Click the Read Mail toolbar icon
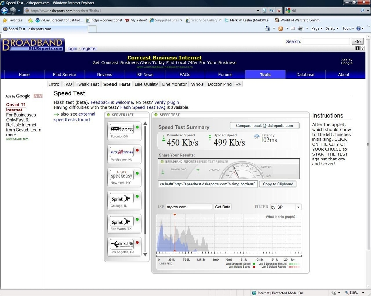The width and height of the screenshot is (371, 296). pyautogui.click(x=293, y=28)
